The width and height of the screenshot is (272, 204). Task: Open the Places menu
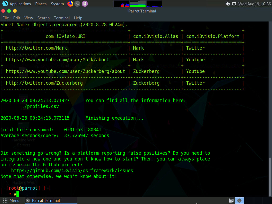coord(41,4)
